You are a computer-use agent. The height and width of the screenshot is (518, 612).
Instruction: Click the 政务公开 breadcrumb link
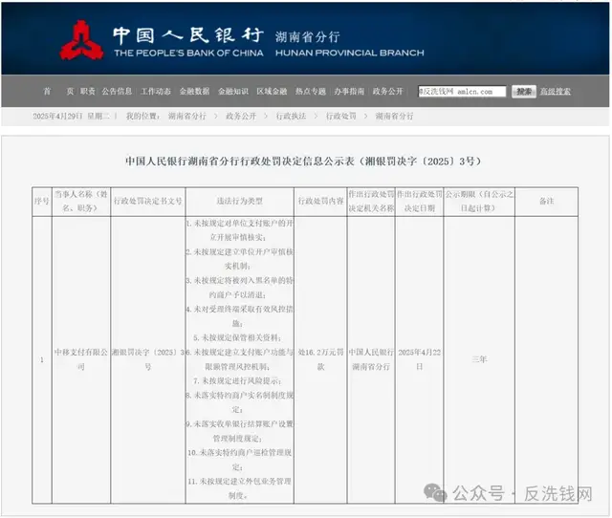(x=241, y=116)
